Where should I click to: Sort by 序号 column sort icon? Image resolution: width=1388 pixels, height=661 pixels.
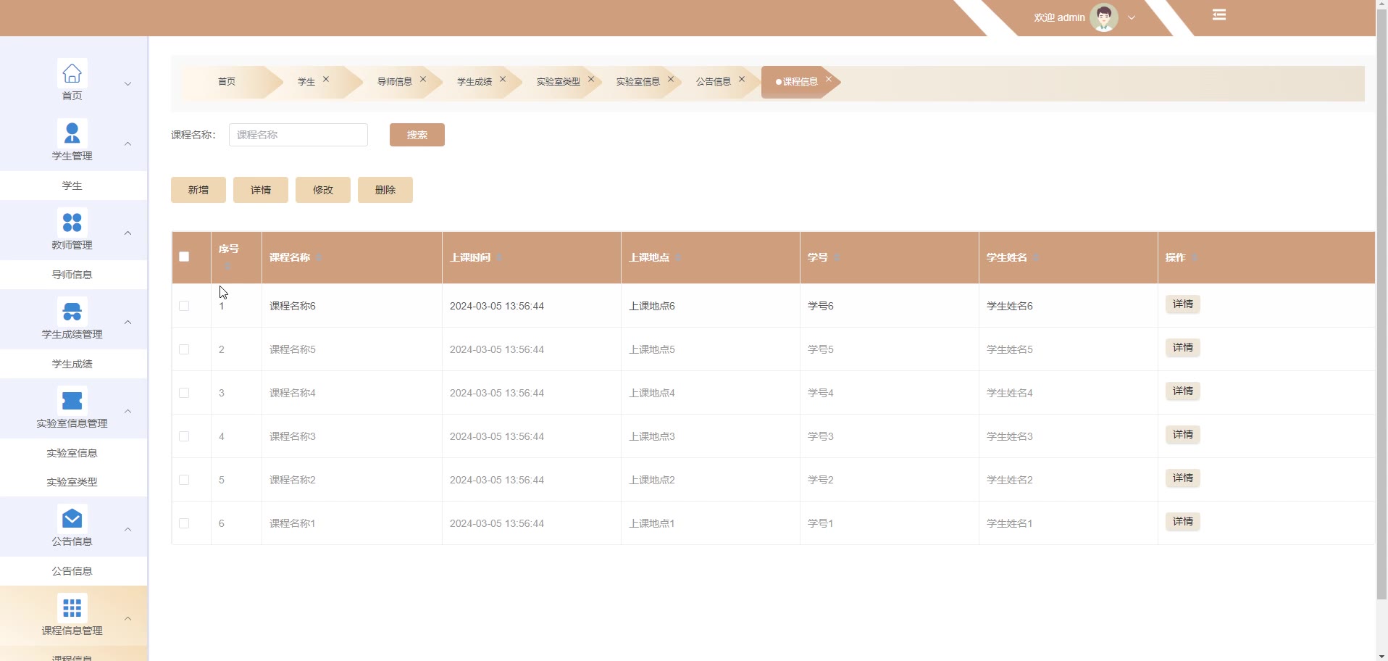point(227,267)
